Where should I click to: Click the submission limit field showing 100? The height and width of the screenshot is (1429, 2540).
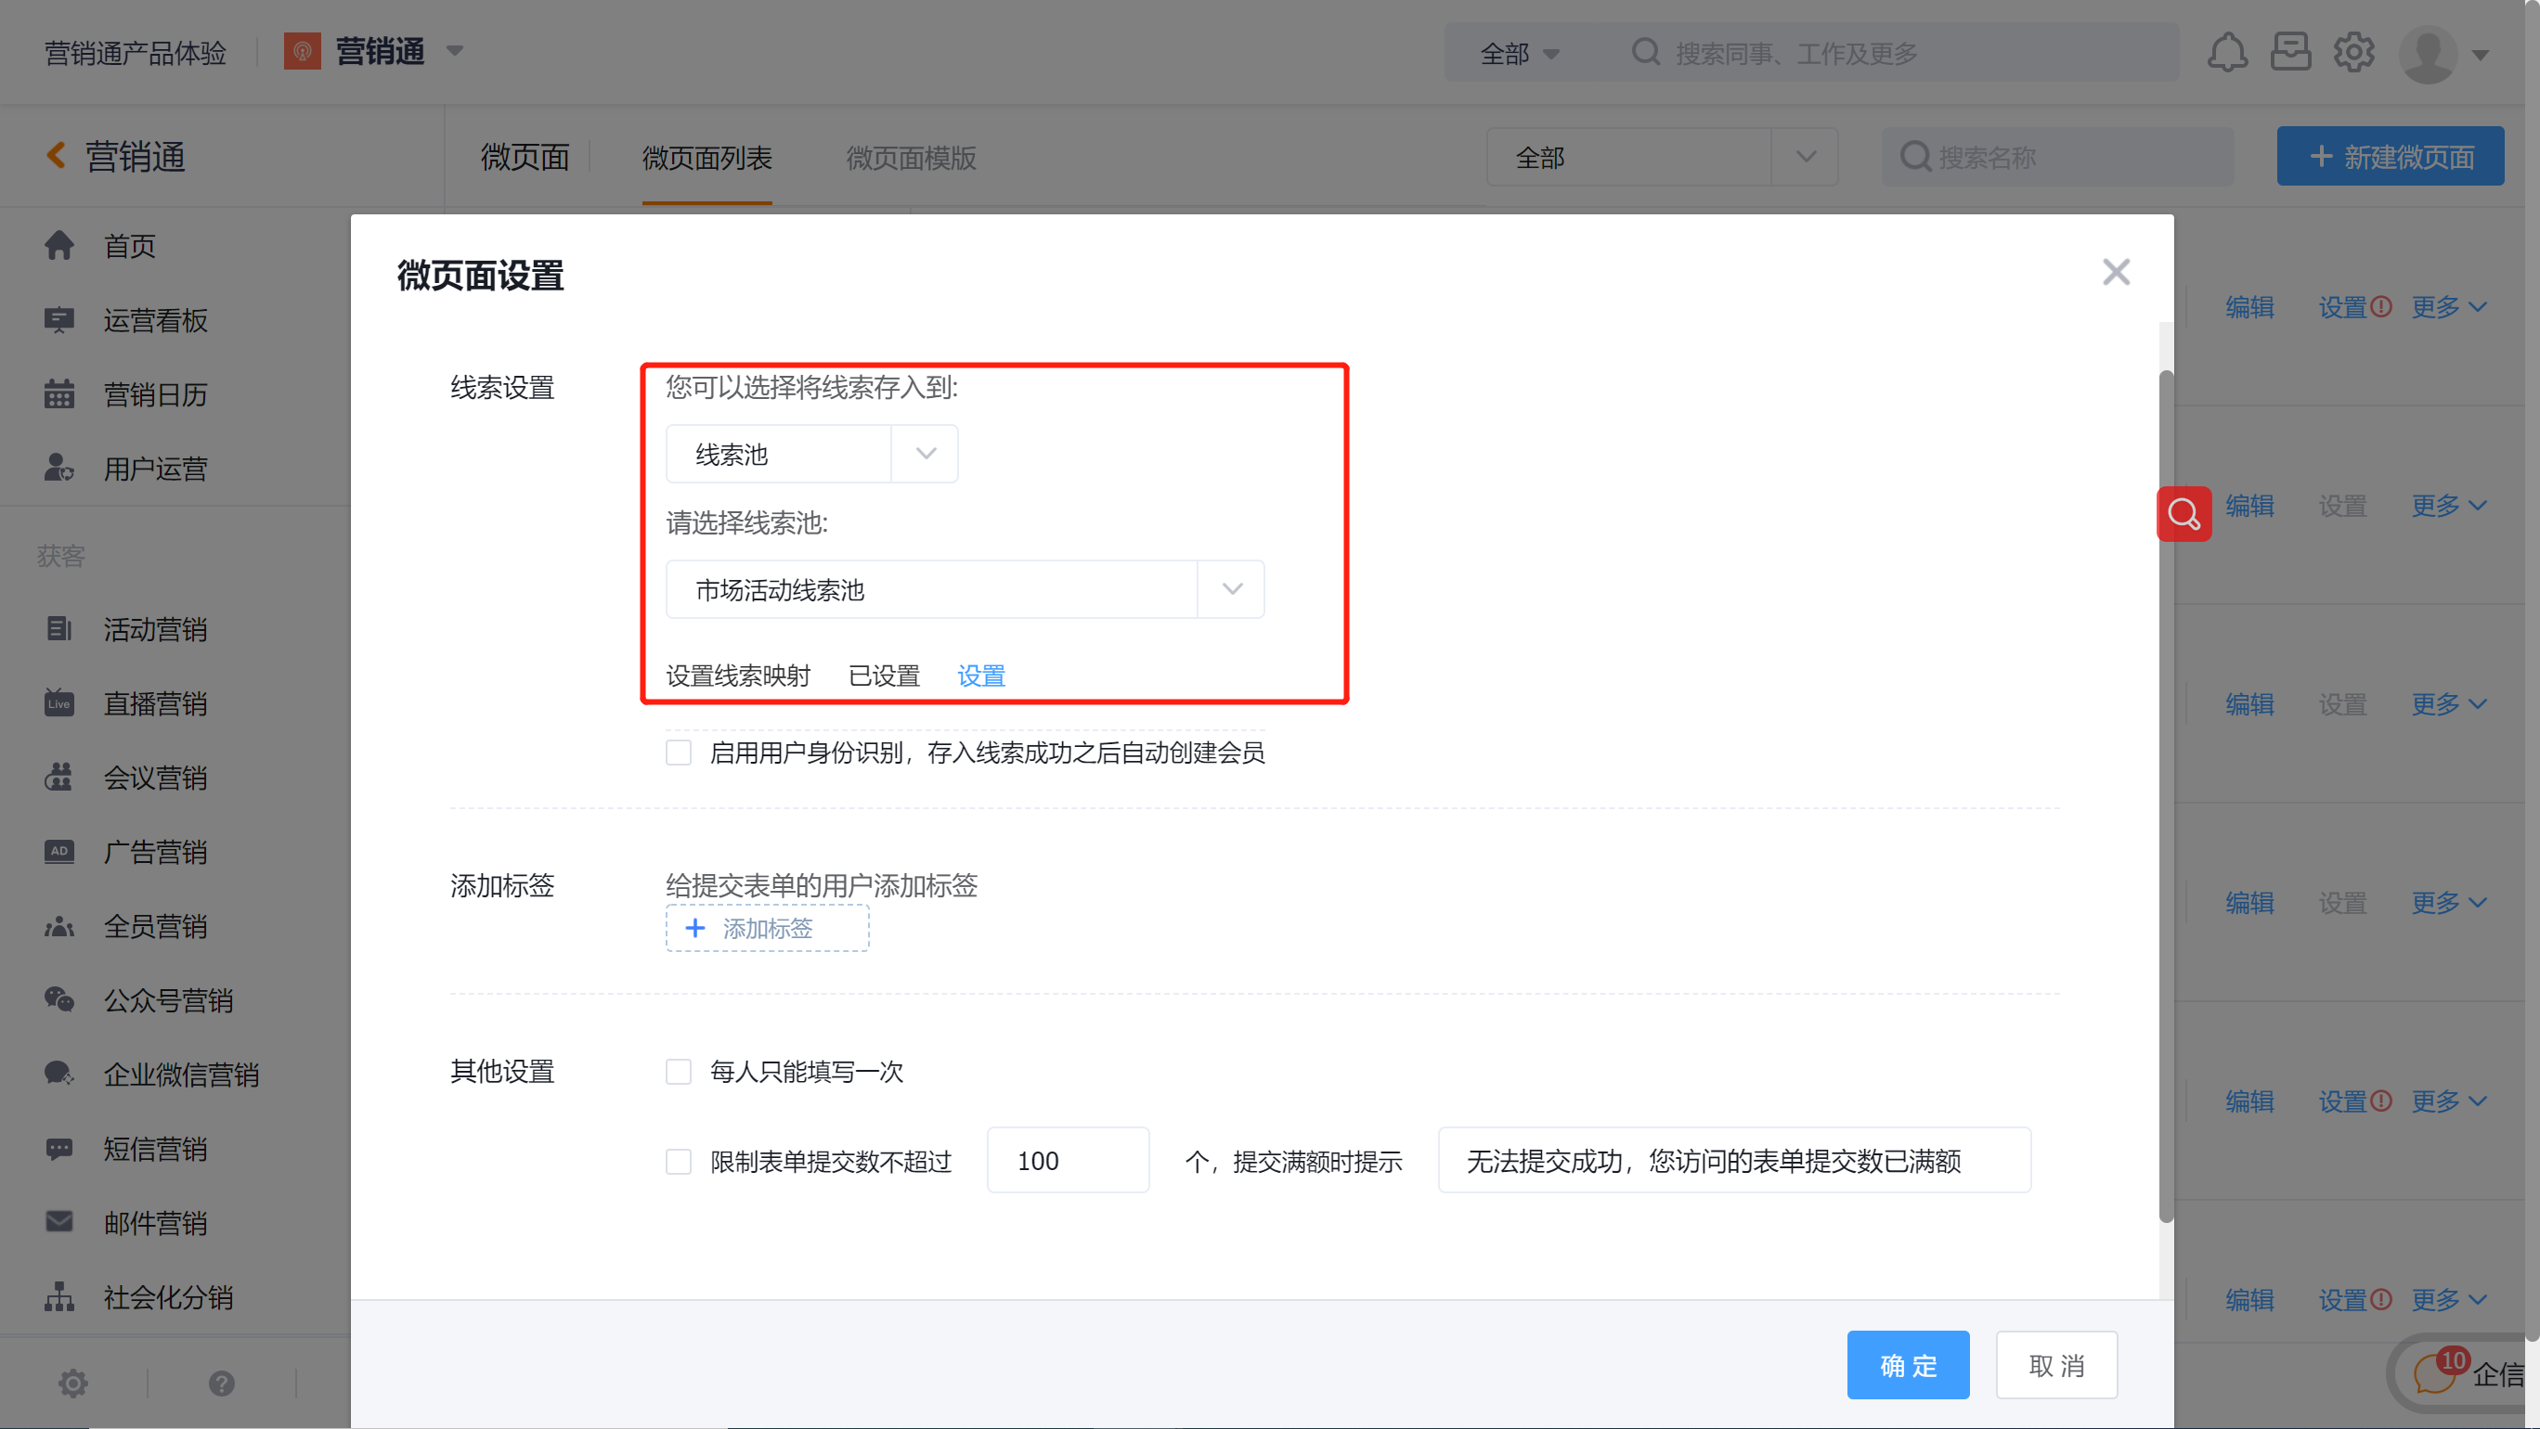click(1068, 1160)
